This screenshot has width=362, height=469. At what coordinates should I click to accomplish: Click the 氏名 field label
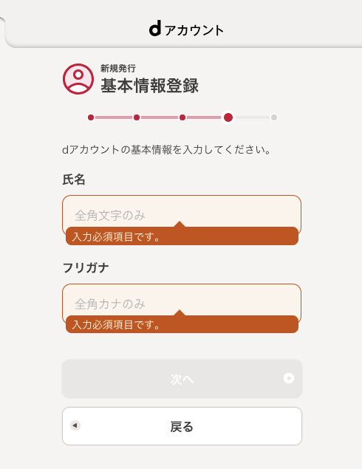(x=74, y=179)
